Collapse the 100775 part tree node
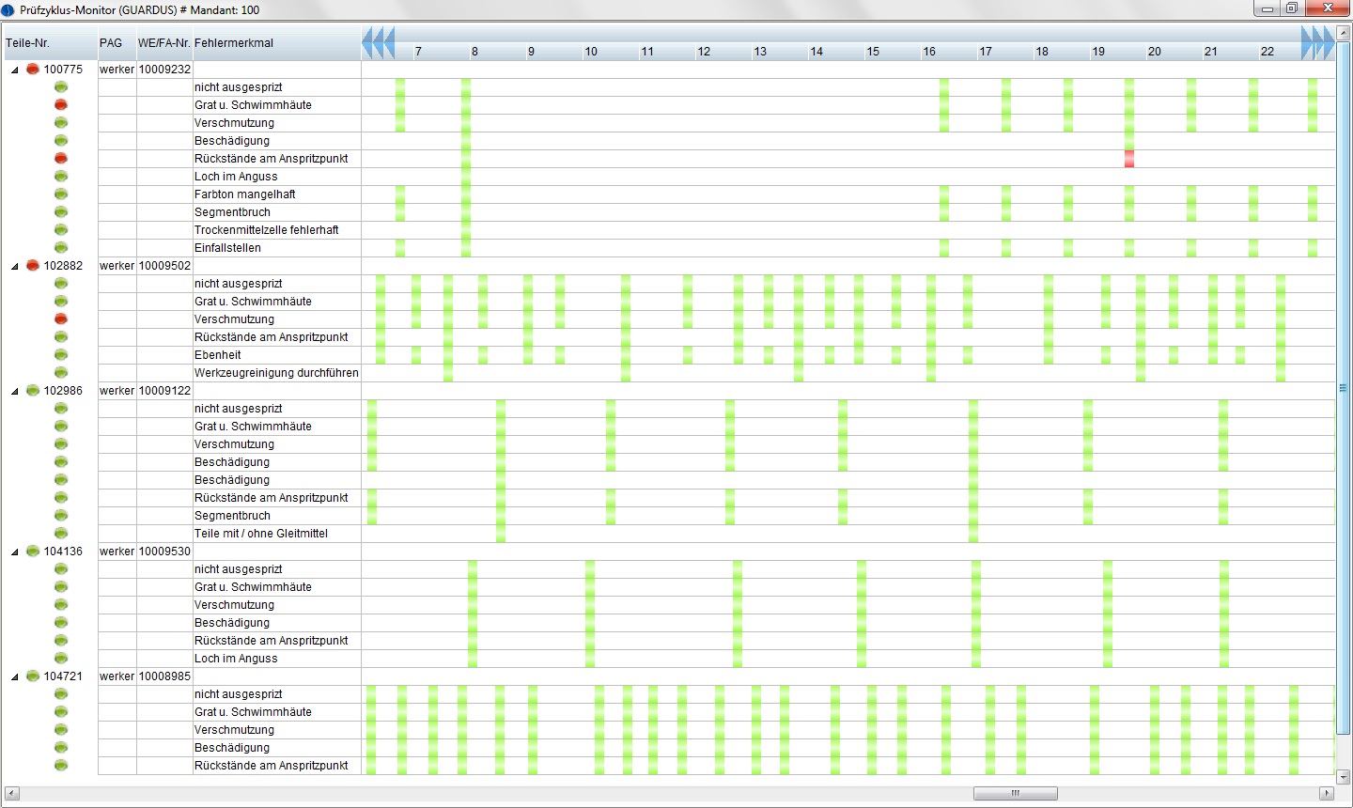The height and width of the screenshot is (808, 1353). point(14,70)
